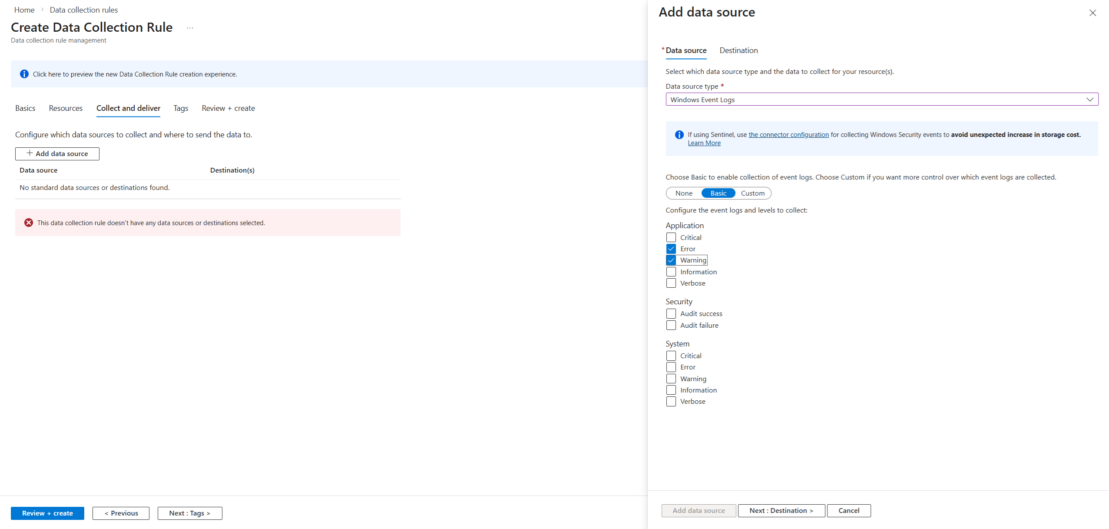Select None for event log collection
The height and width of the screenshot is (529, 1109).
tap(684, 193)
